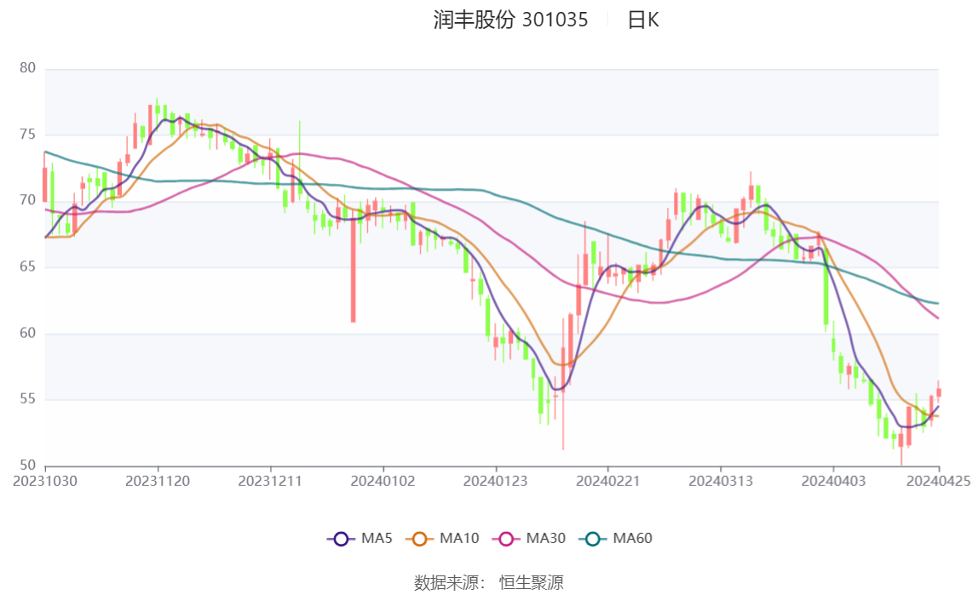This screenshot has width=978, height=595.
Task: Click the 80 price axis label
Action: coord(27,68)
